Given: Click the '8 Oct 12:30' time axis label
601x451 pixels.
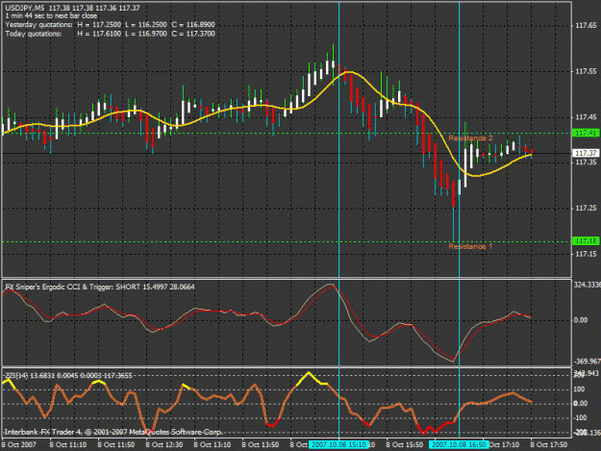Looking at the screenshot, I should 164,444.
